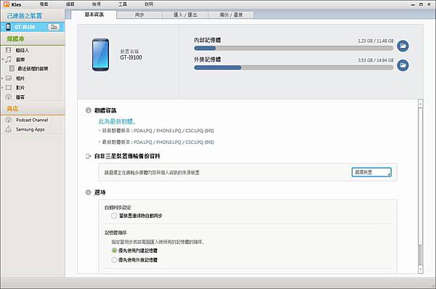Viewport: 436px width, 289px height.
Task: Collapse the Music (音樂) tree arrow
Action: pyautogui.click(x=2, y=60)
